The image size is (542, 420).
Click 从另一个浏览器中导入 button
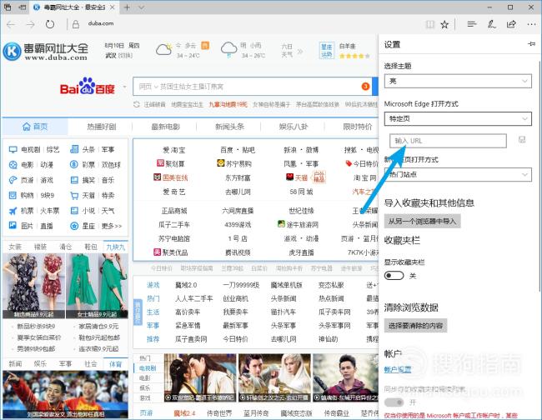pyautogui.click(x=422, y=221)
